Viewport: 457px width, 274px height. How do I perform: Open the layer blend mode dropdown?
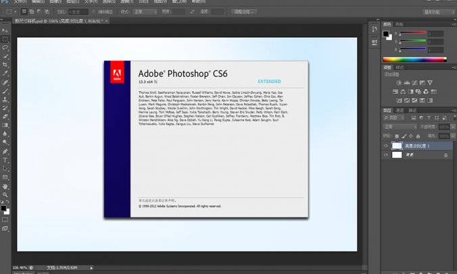400,127
